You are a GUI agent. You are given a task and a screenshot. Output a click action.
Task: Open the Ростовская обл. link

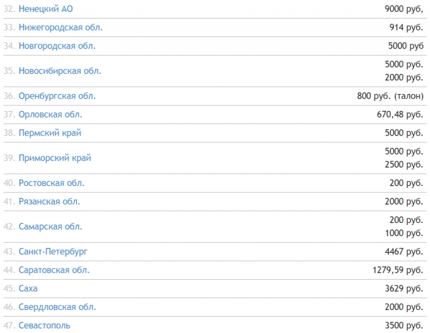pyautogui.click(x=52, y=184)
